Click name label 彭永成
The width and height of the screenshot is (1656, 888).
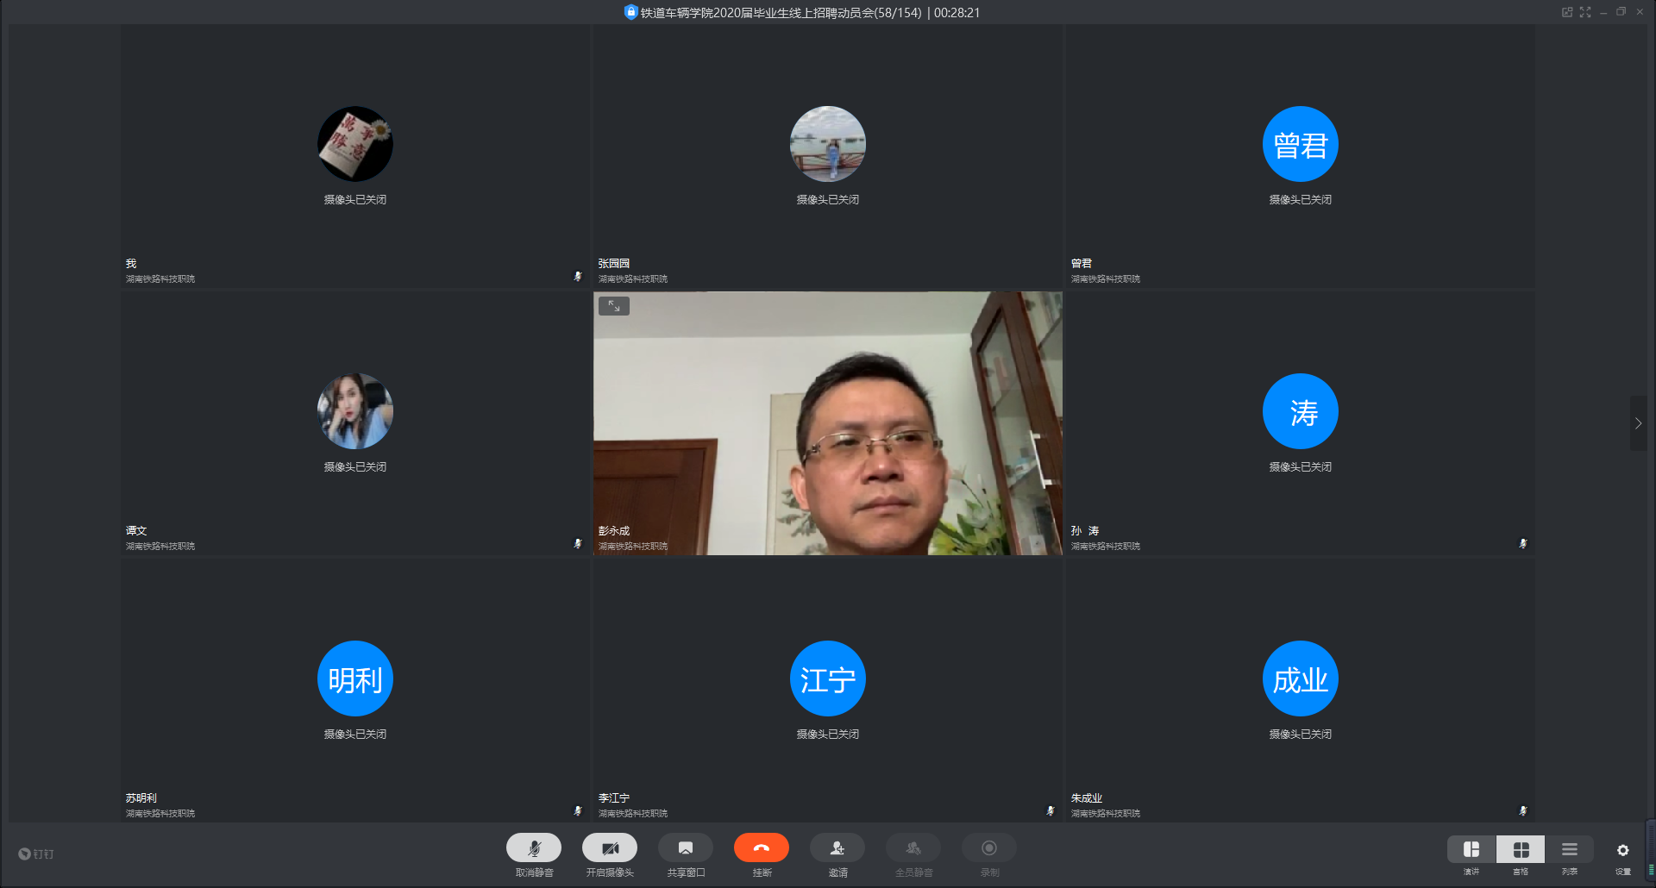614,530
